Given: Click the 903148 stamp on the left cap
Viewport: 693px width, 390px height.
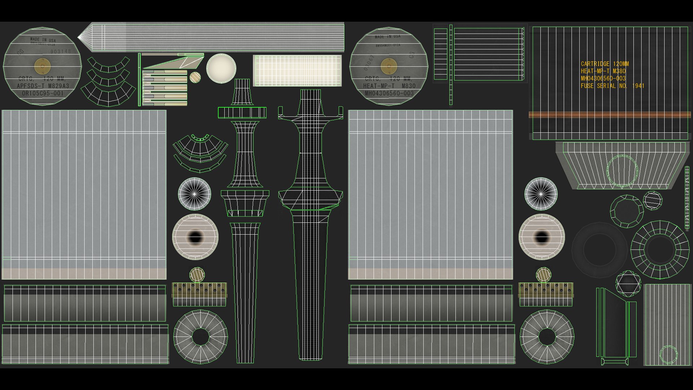Looking at the screenshot, I should point(61,52).
